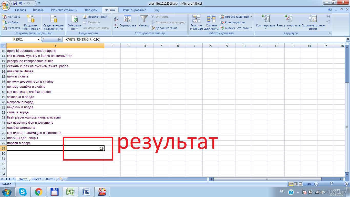Open Дополнительно filter options
The width and height of the screenshot is (350, 197).
point(164,28)
